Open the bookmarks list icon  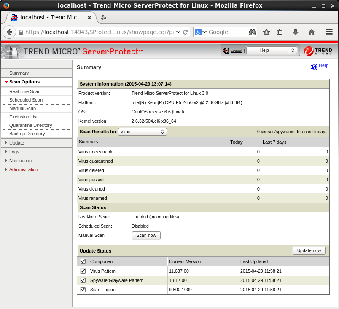click(x=280, y=32)
